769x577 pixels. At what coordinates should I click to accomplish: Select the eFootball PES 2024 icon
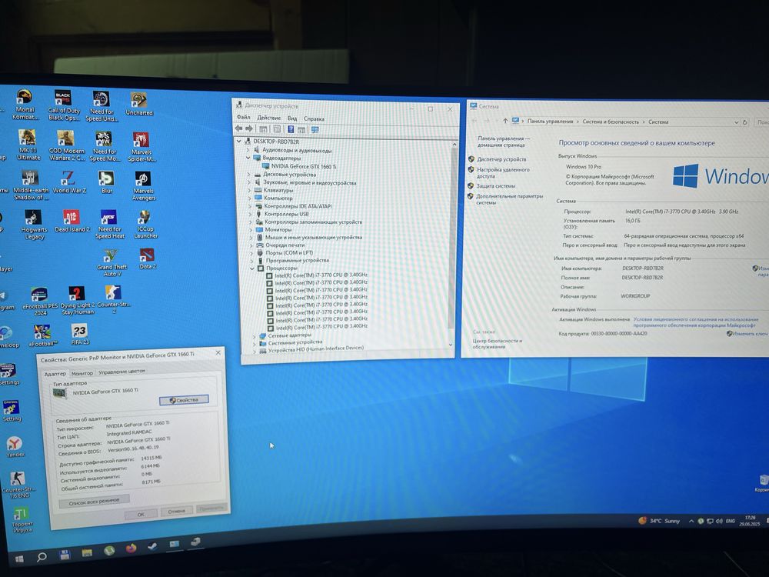[x=40, y=301]
